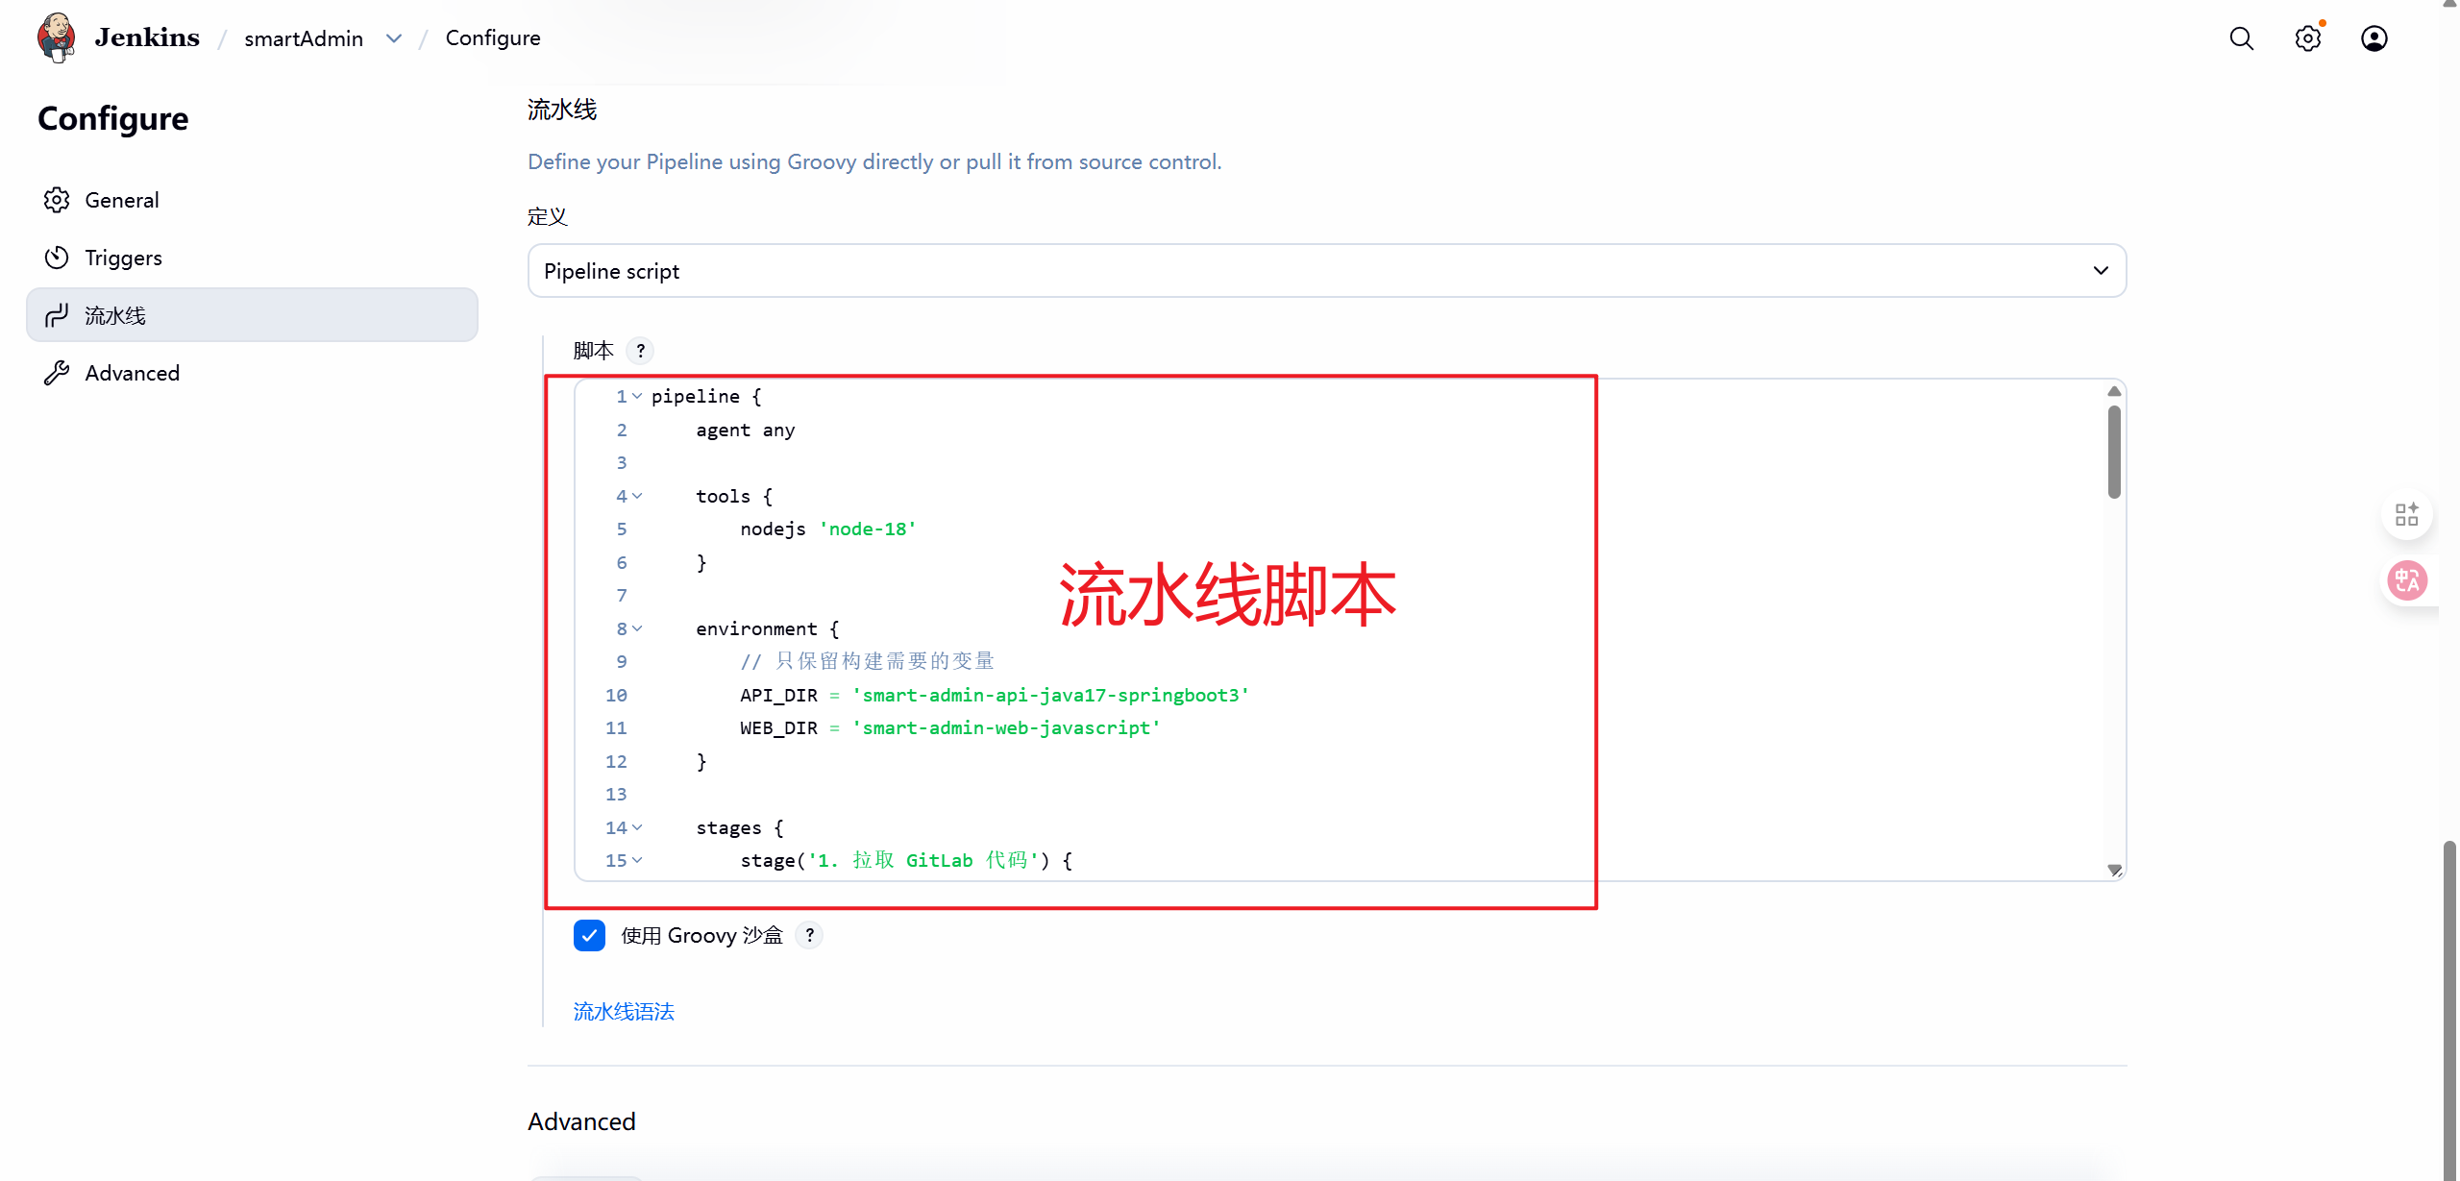This screenshot has width=2460, height=1181.
Task: Open the Manage Jenkins gear icon
Action: point(2307,38)
